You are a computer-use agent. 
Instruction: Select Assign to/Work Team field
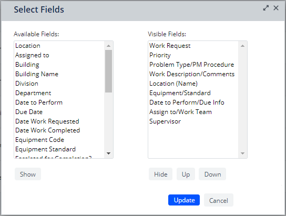pyautogui.click(x=193, y=112)
